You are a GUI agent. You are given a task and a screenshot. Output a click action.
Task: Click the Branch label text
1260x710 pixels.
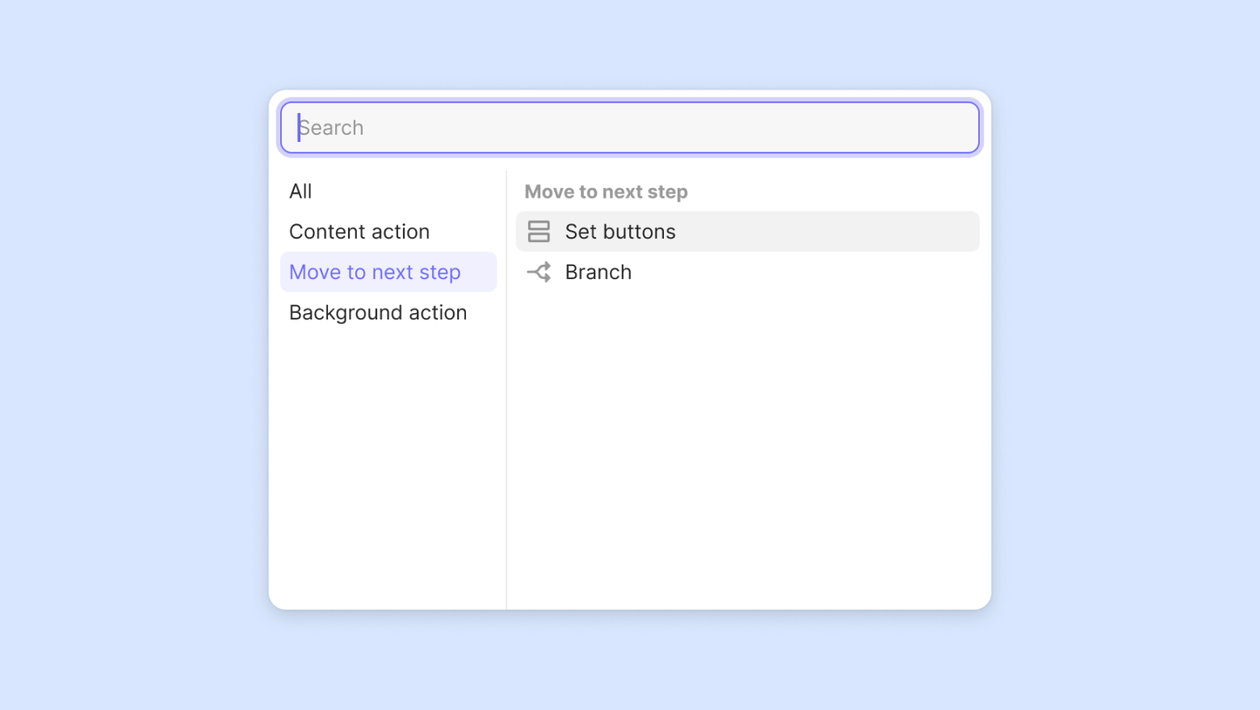click(x=598, y=272)
